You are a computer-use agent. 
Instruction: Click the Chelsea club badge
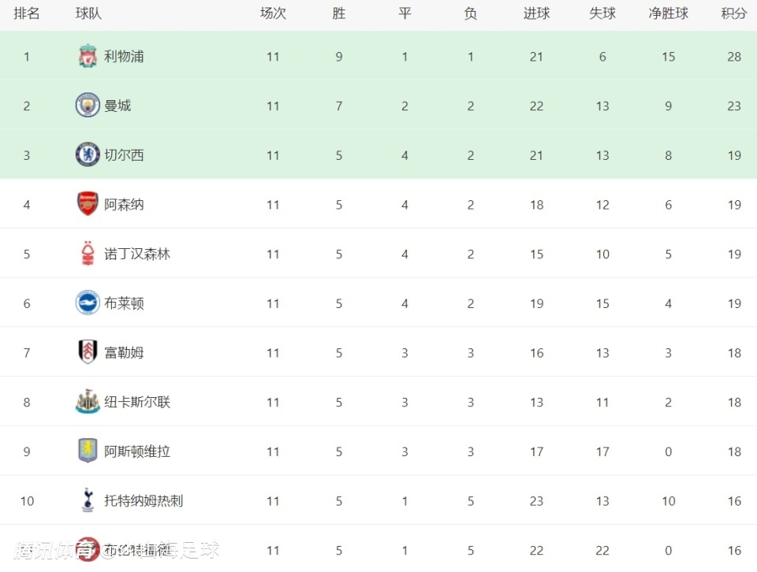88,154
